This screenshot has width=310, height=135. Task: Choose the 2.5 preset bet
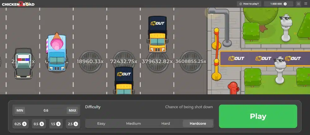73,124
